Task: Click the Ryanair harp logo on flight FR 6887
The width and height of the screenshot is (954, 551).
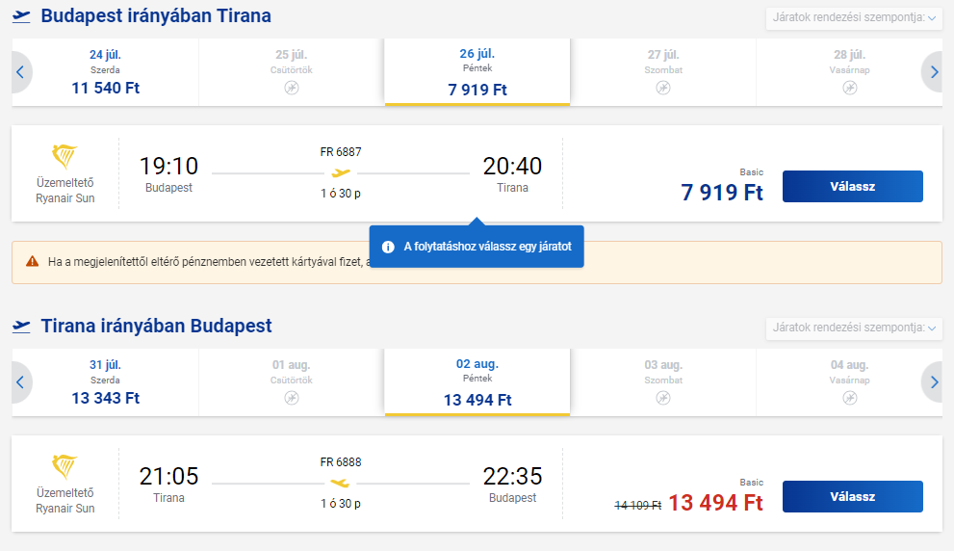Action: 64,156
